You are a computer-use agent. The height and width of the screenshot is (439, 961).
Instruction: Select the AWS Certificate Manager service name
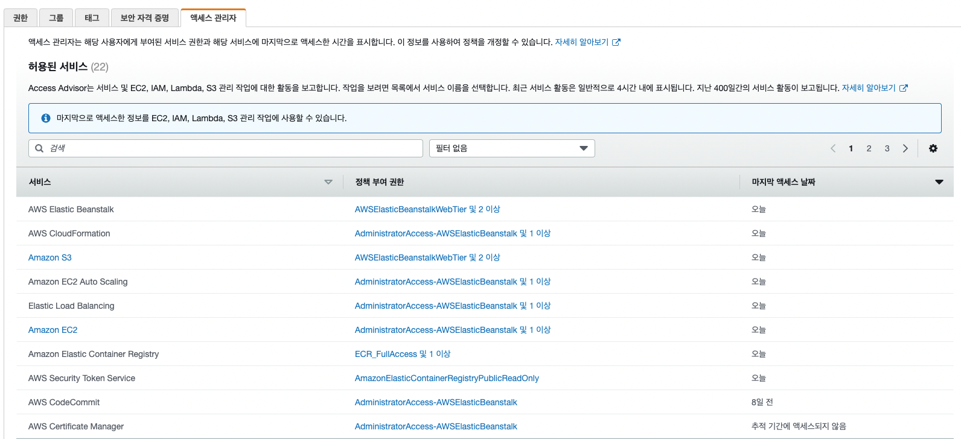(76, 426)
